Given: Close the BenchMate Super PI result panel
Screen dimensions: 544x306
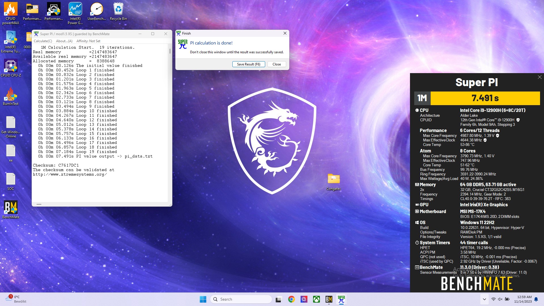Looking at the screenshot, I should 539,77.
